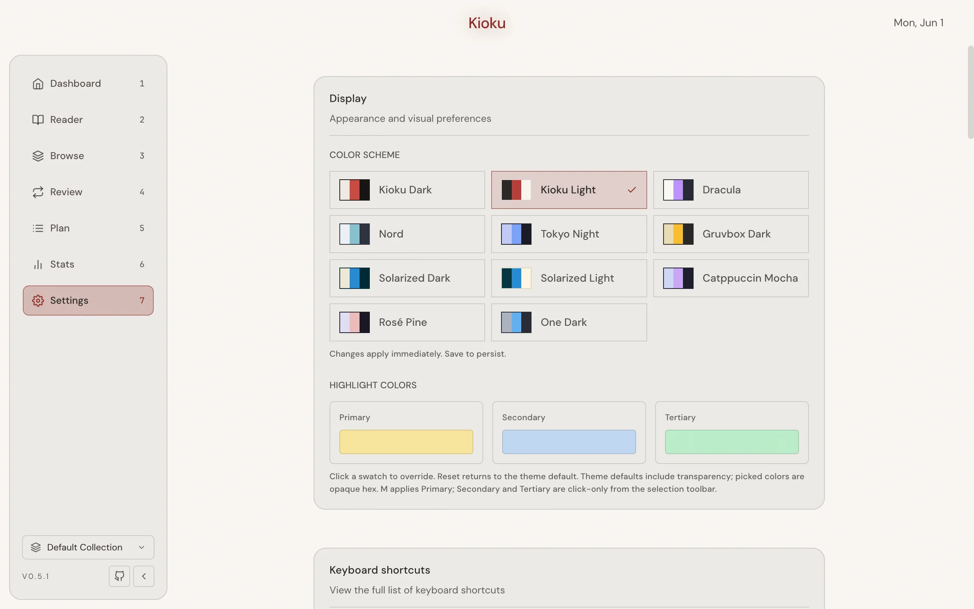
Task: Click the V0.5.1 version label
Action: coord(36,576)
